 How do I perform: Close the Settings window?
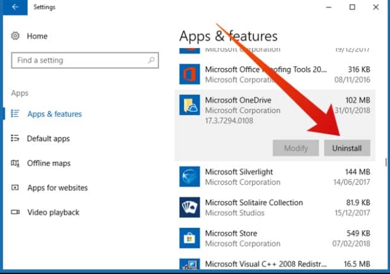tap(376, 7)
